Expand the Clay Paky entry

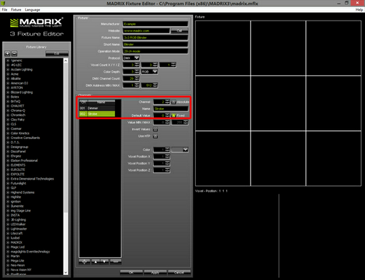coord(8,119)
